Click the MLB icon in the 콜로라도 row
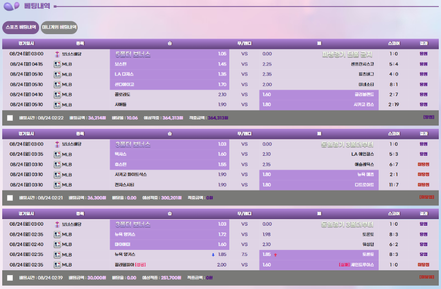Screen dimensions: 441x289 (x=57, y=95)
